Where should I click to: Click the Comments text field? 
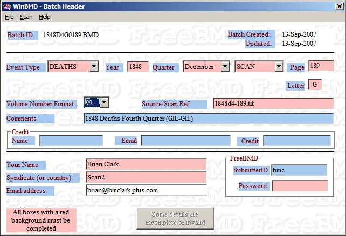click(209, 119)
